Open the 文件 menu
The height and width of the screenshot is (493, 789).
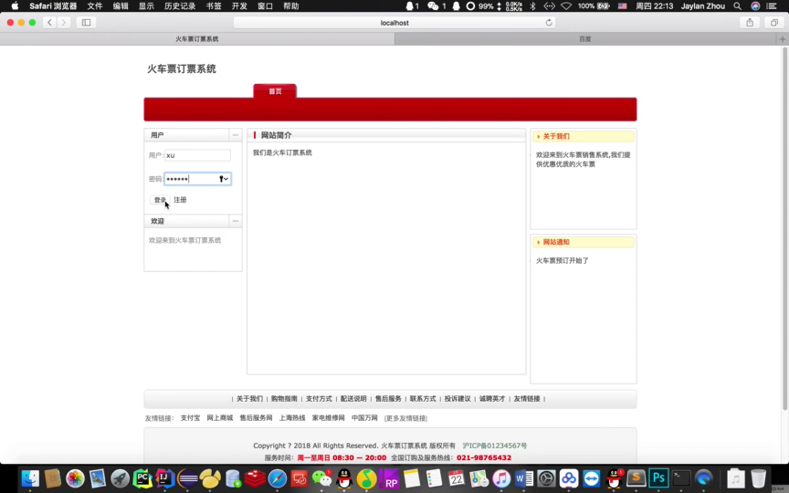pyautogui.click(x=95, y=6)
